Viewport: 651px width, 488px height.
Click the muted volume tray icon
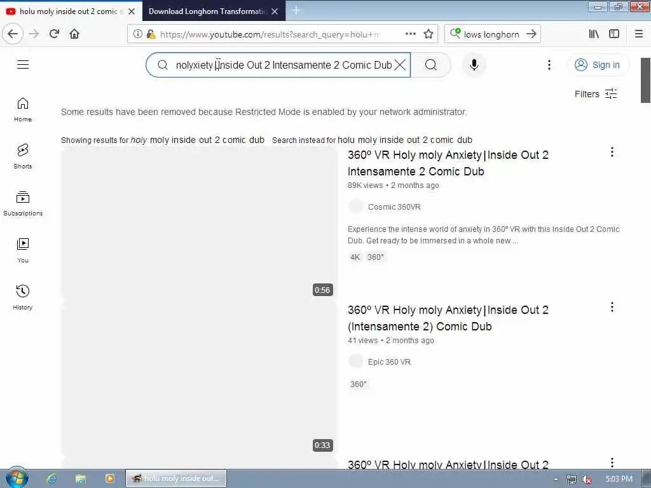tap(586, 479)
